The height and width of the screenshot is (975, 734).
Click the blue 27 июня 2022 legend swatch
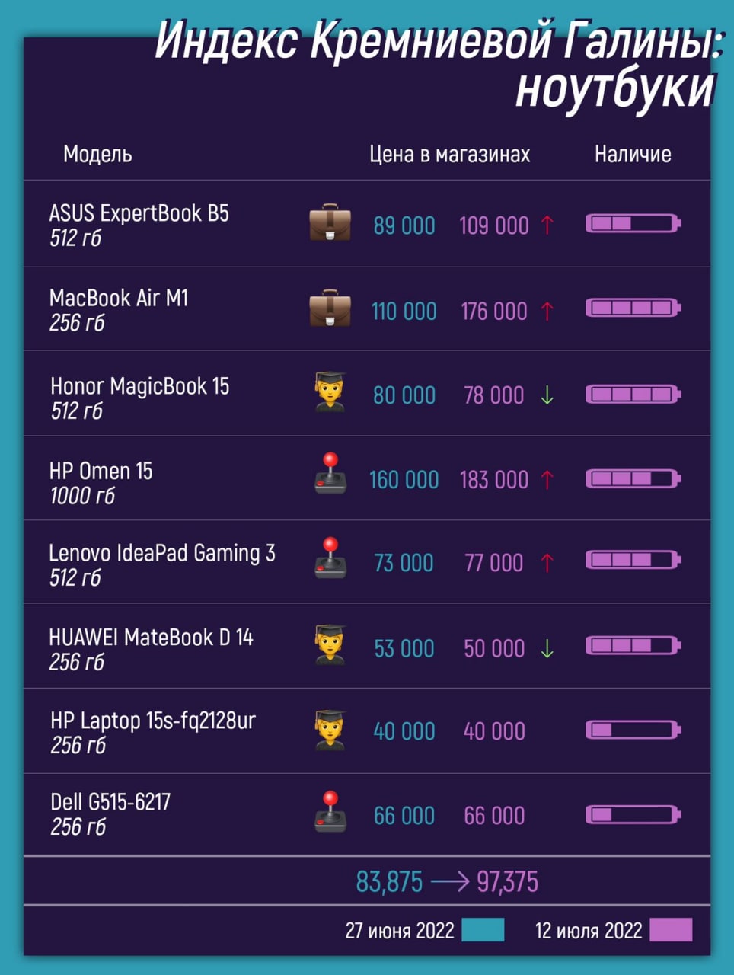(483, 930)
